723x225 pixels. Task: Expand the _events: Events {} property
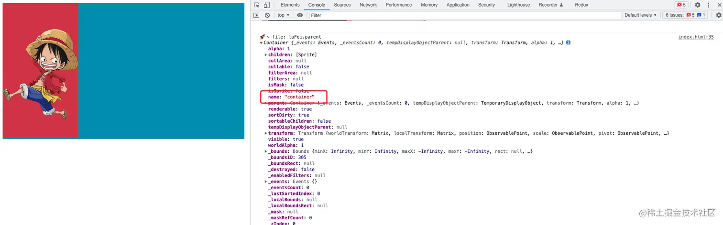[266, 182]
